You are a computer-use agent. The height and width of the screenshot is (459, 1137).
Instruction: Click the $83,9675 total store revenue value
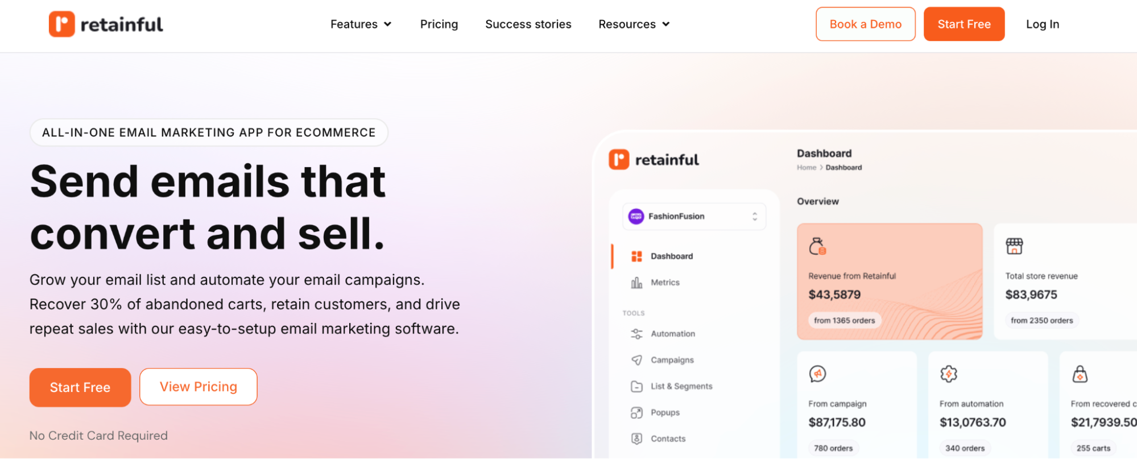pyautogui.click(x=1031, y=295)
